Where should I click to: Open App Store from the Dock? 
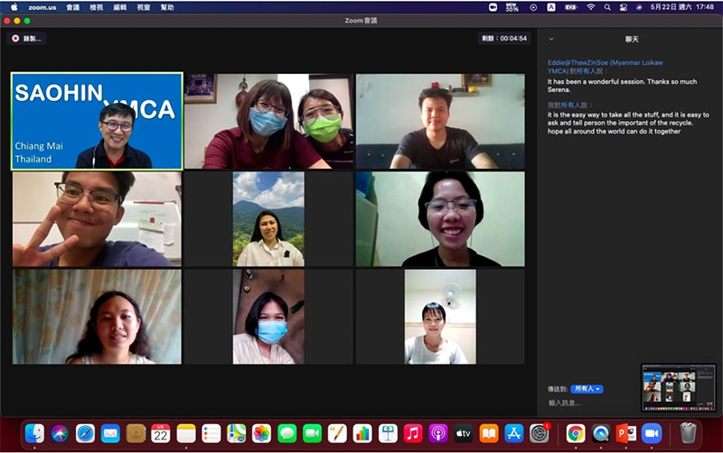513,433
